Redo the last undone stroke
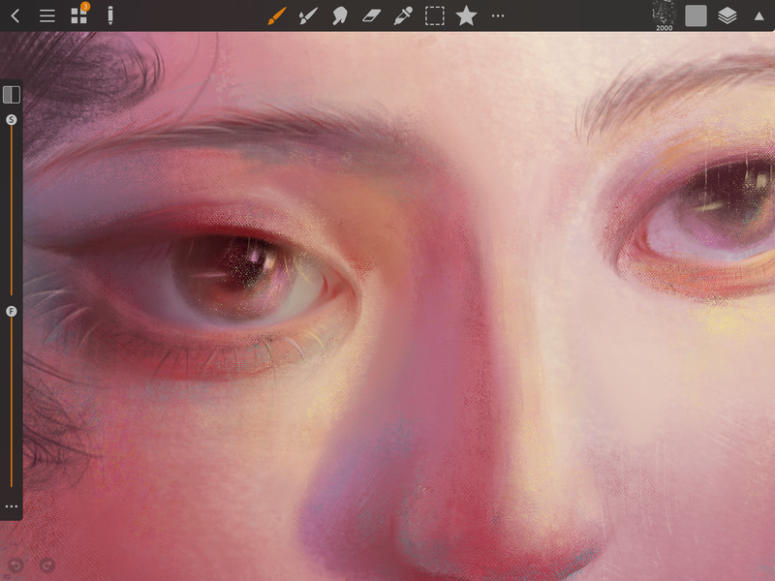Viewport: 775px width, 581px height. [x=46, y=565]
